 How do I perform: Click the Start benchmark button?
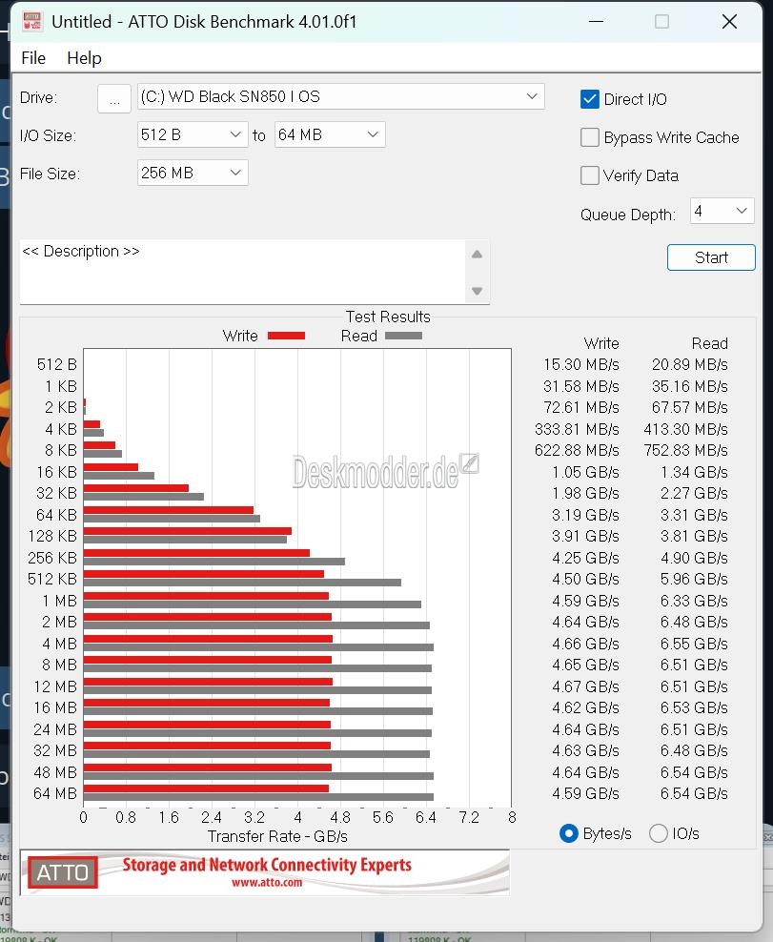click(x=711, y=257)
